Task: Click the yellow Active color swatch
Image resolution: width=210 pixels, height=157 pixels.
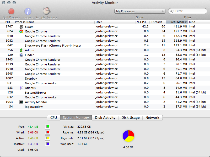Action: [48, 138]
